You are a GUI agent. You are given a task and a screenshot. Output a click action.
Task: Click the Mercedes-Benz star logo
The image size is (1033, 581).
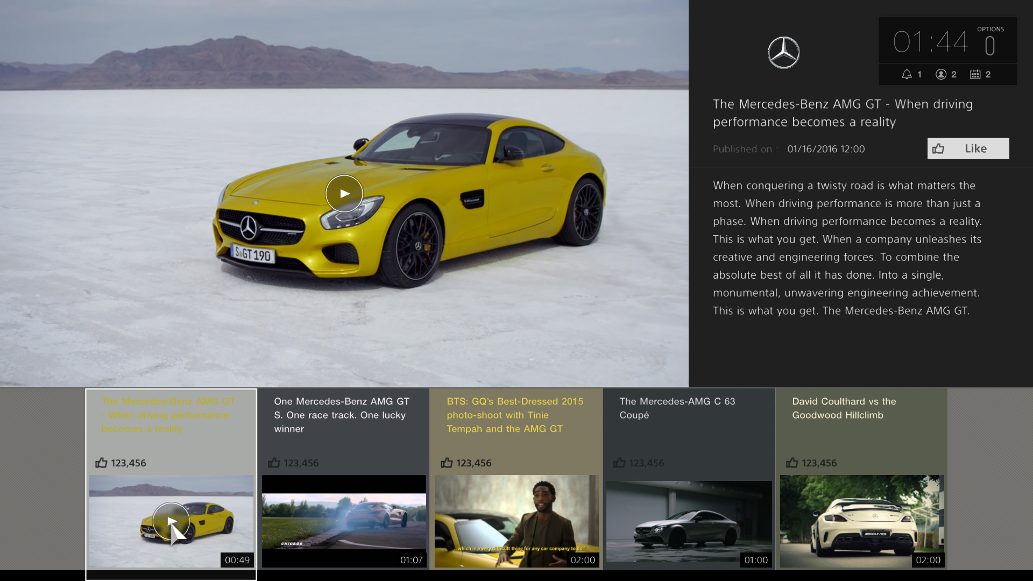point(783,52)
